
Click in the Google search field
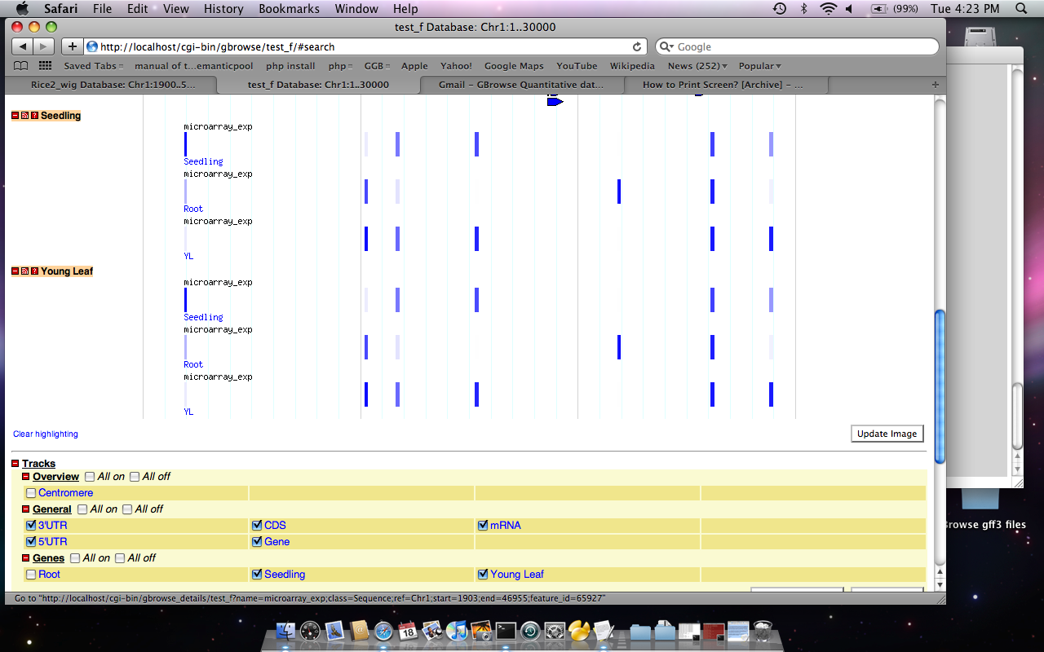799,46
